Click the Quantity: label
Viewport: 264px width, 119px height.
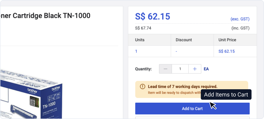(144, 69)
